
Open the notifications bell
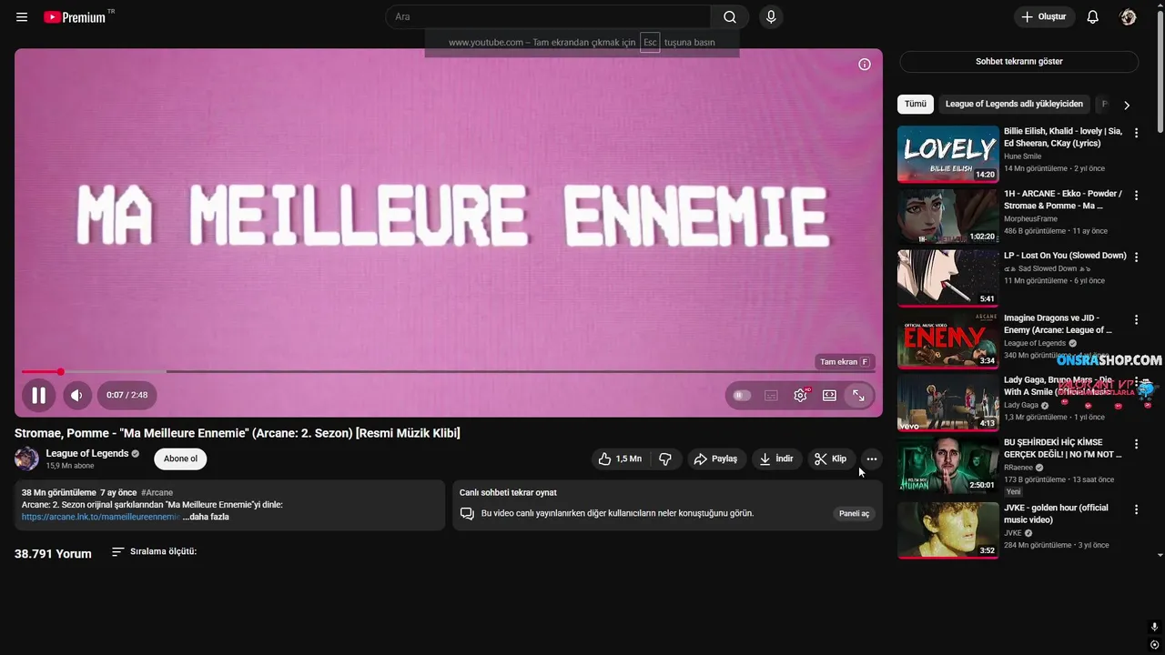point(1093,17)
